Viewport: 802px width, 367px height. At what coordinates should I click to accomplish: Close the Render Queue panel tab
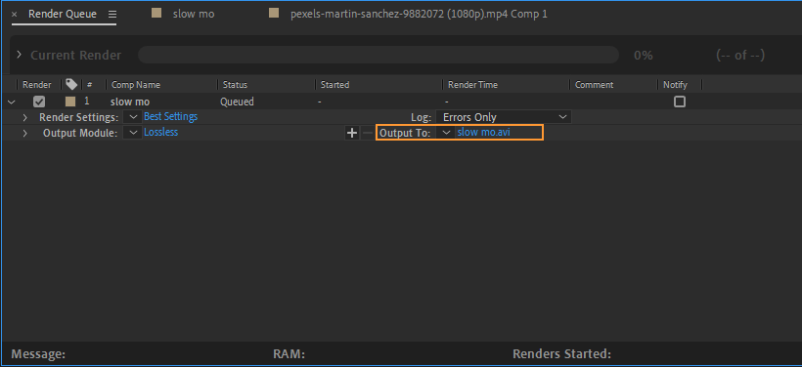point(15,15)
